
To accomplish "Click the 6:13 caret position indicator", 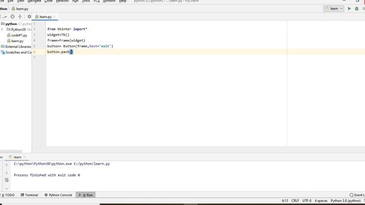I will (x=285, y=200).
